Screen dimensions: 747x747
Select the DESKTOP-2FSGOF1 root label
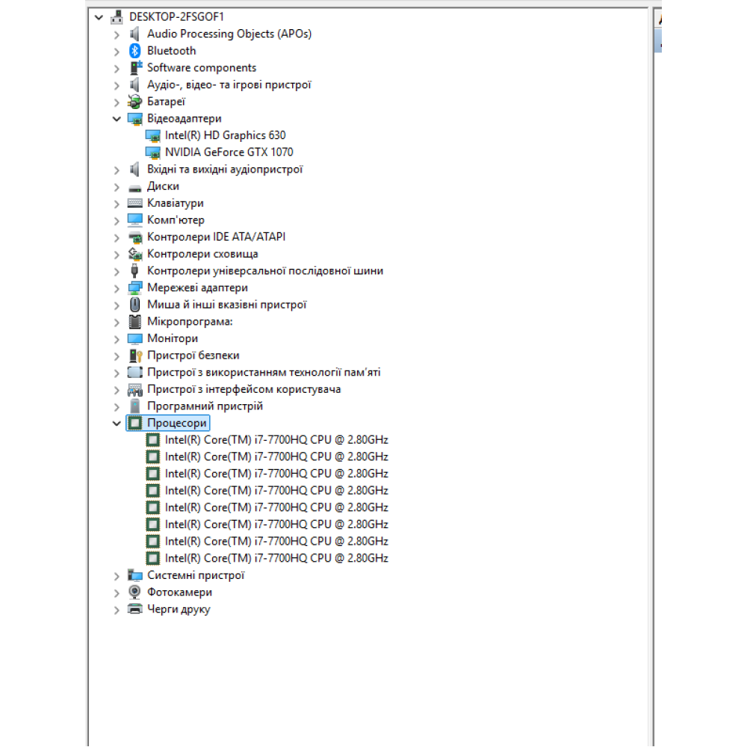tap(177, 17)
